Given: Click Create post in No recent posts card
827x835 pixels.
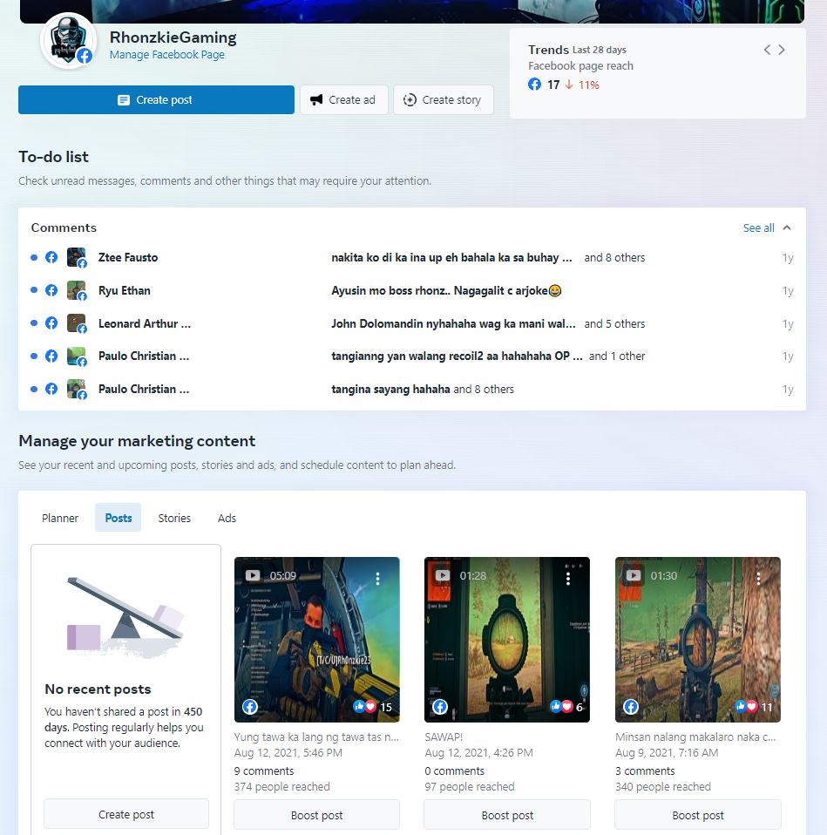Looking at the screenshot, I should [126, 814].
